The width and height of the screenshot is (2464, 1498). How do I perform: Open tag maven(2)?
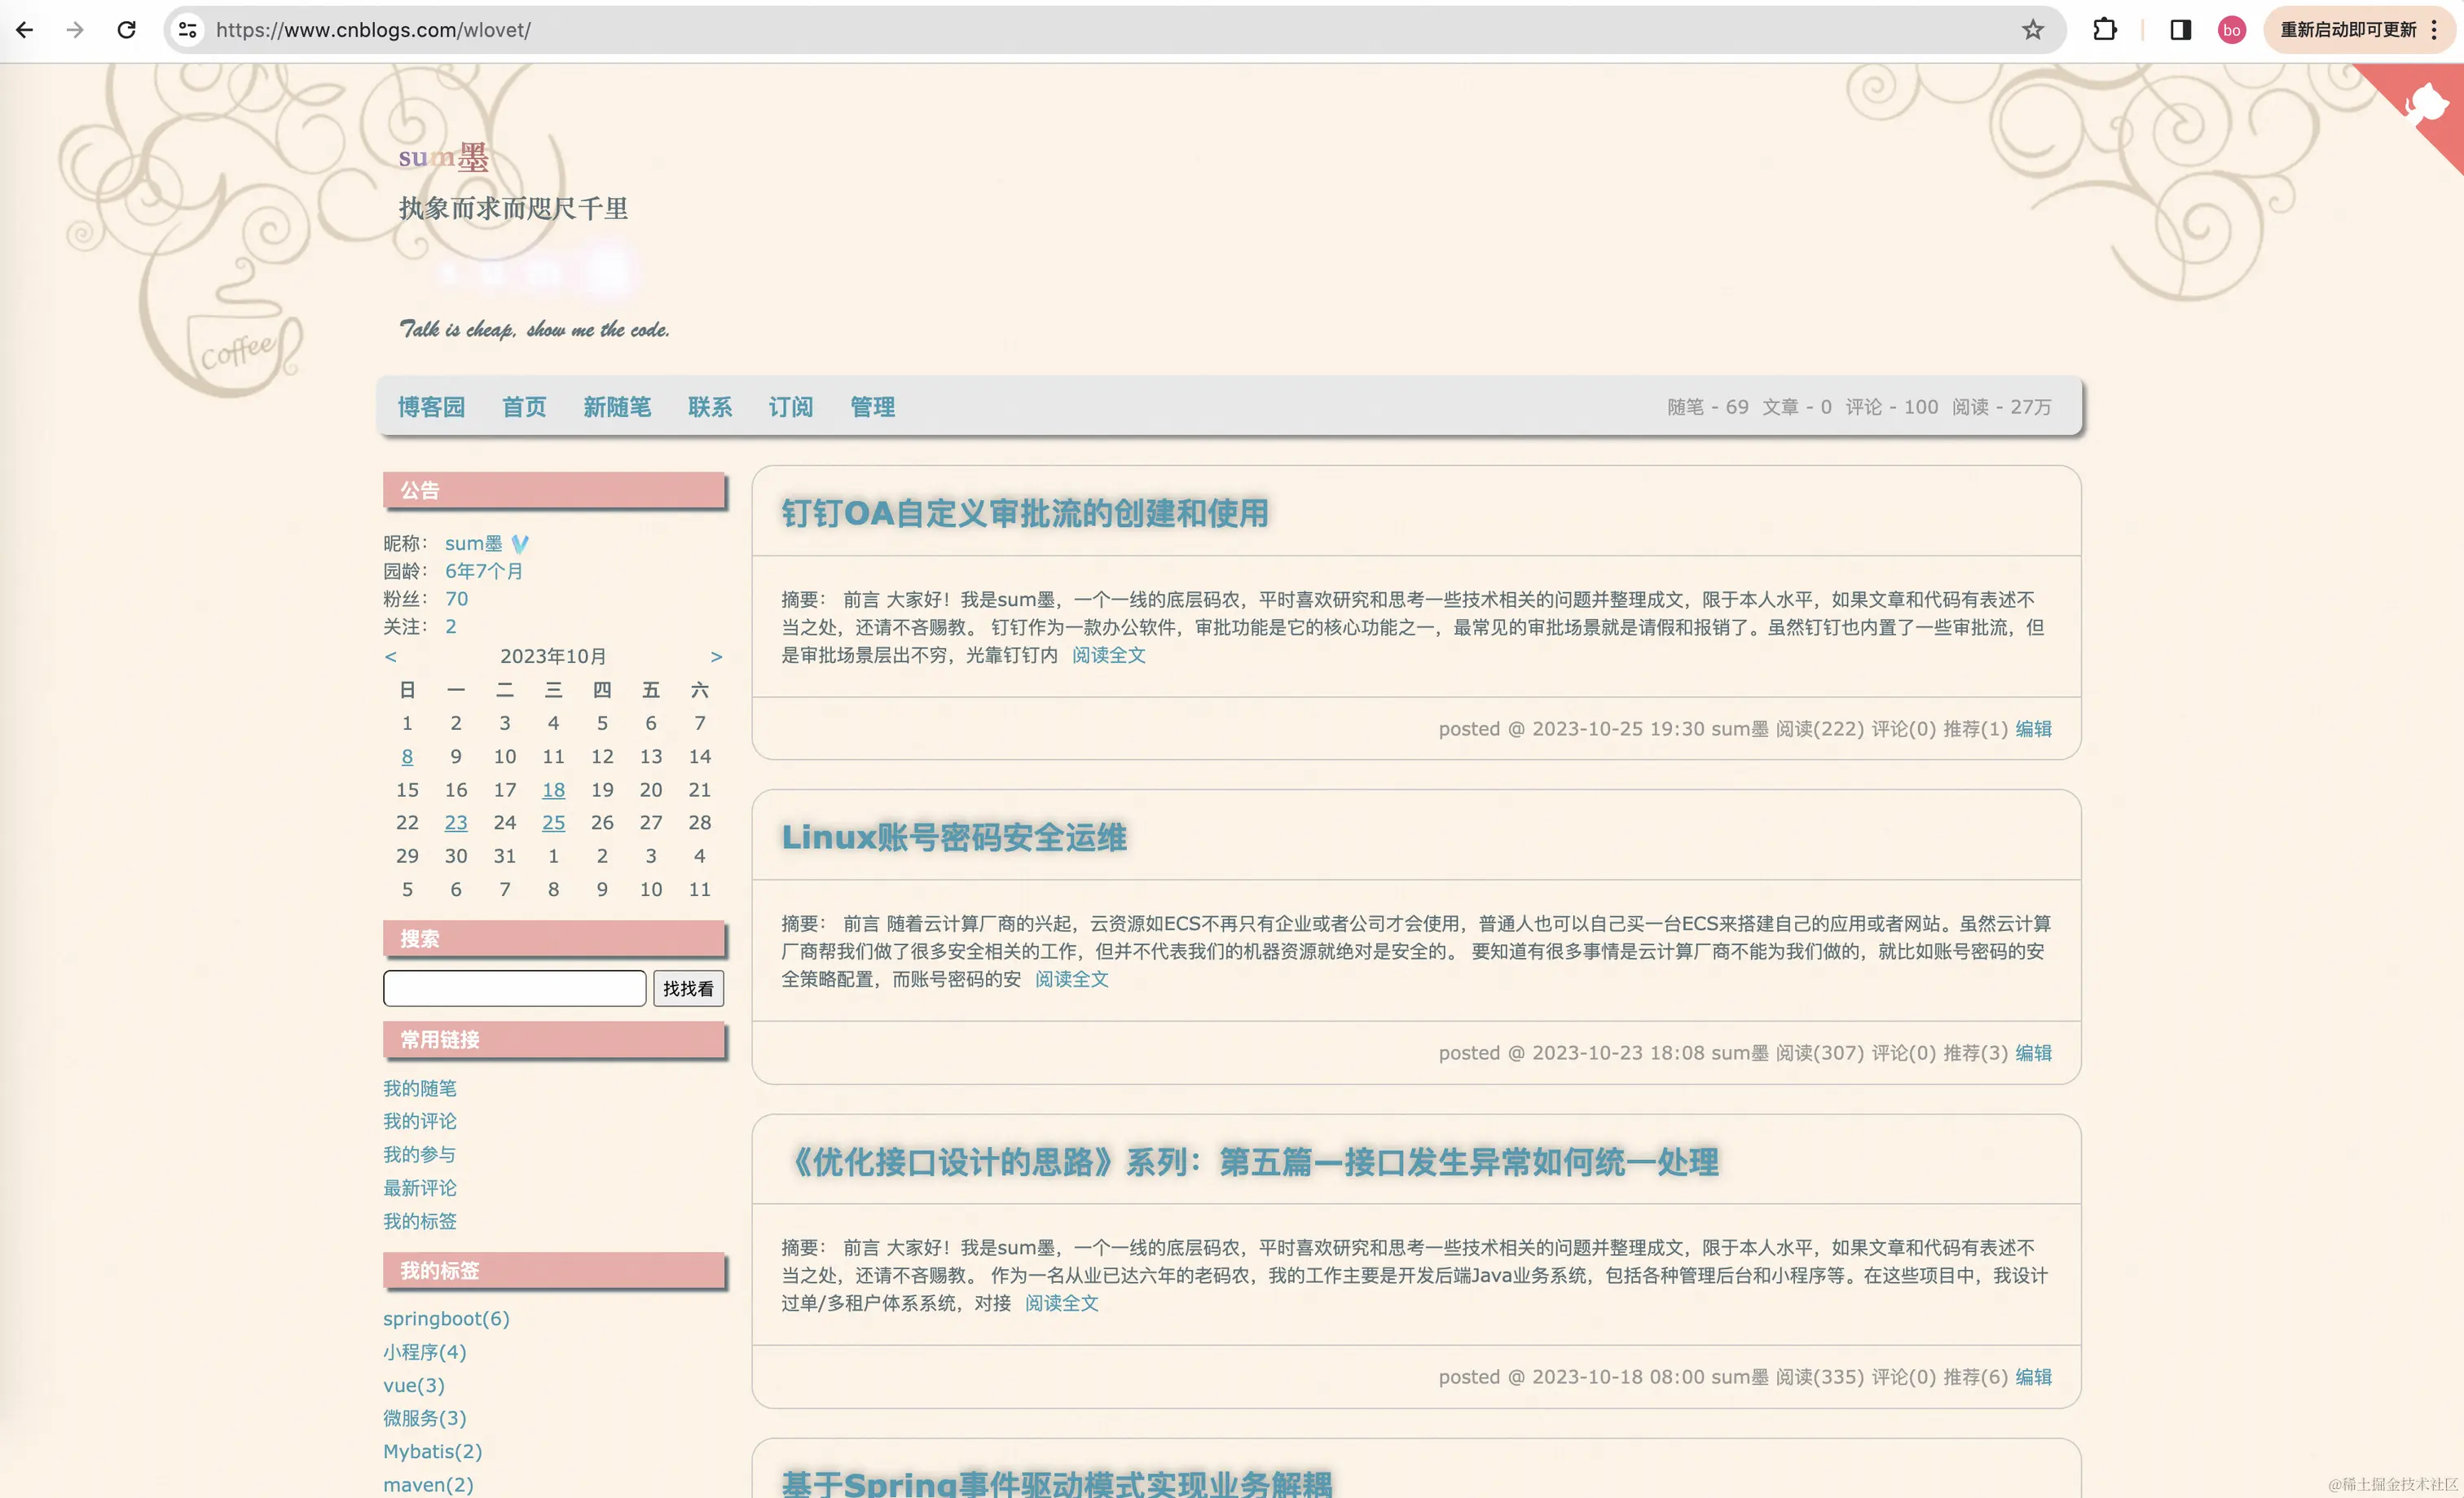point(428,1485)
